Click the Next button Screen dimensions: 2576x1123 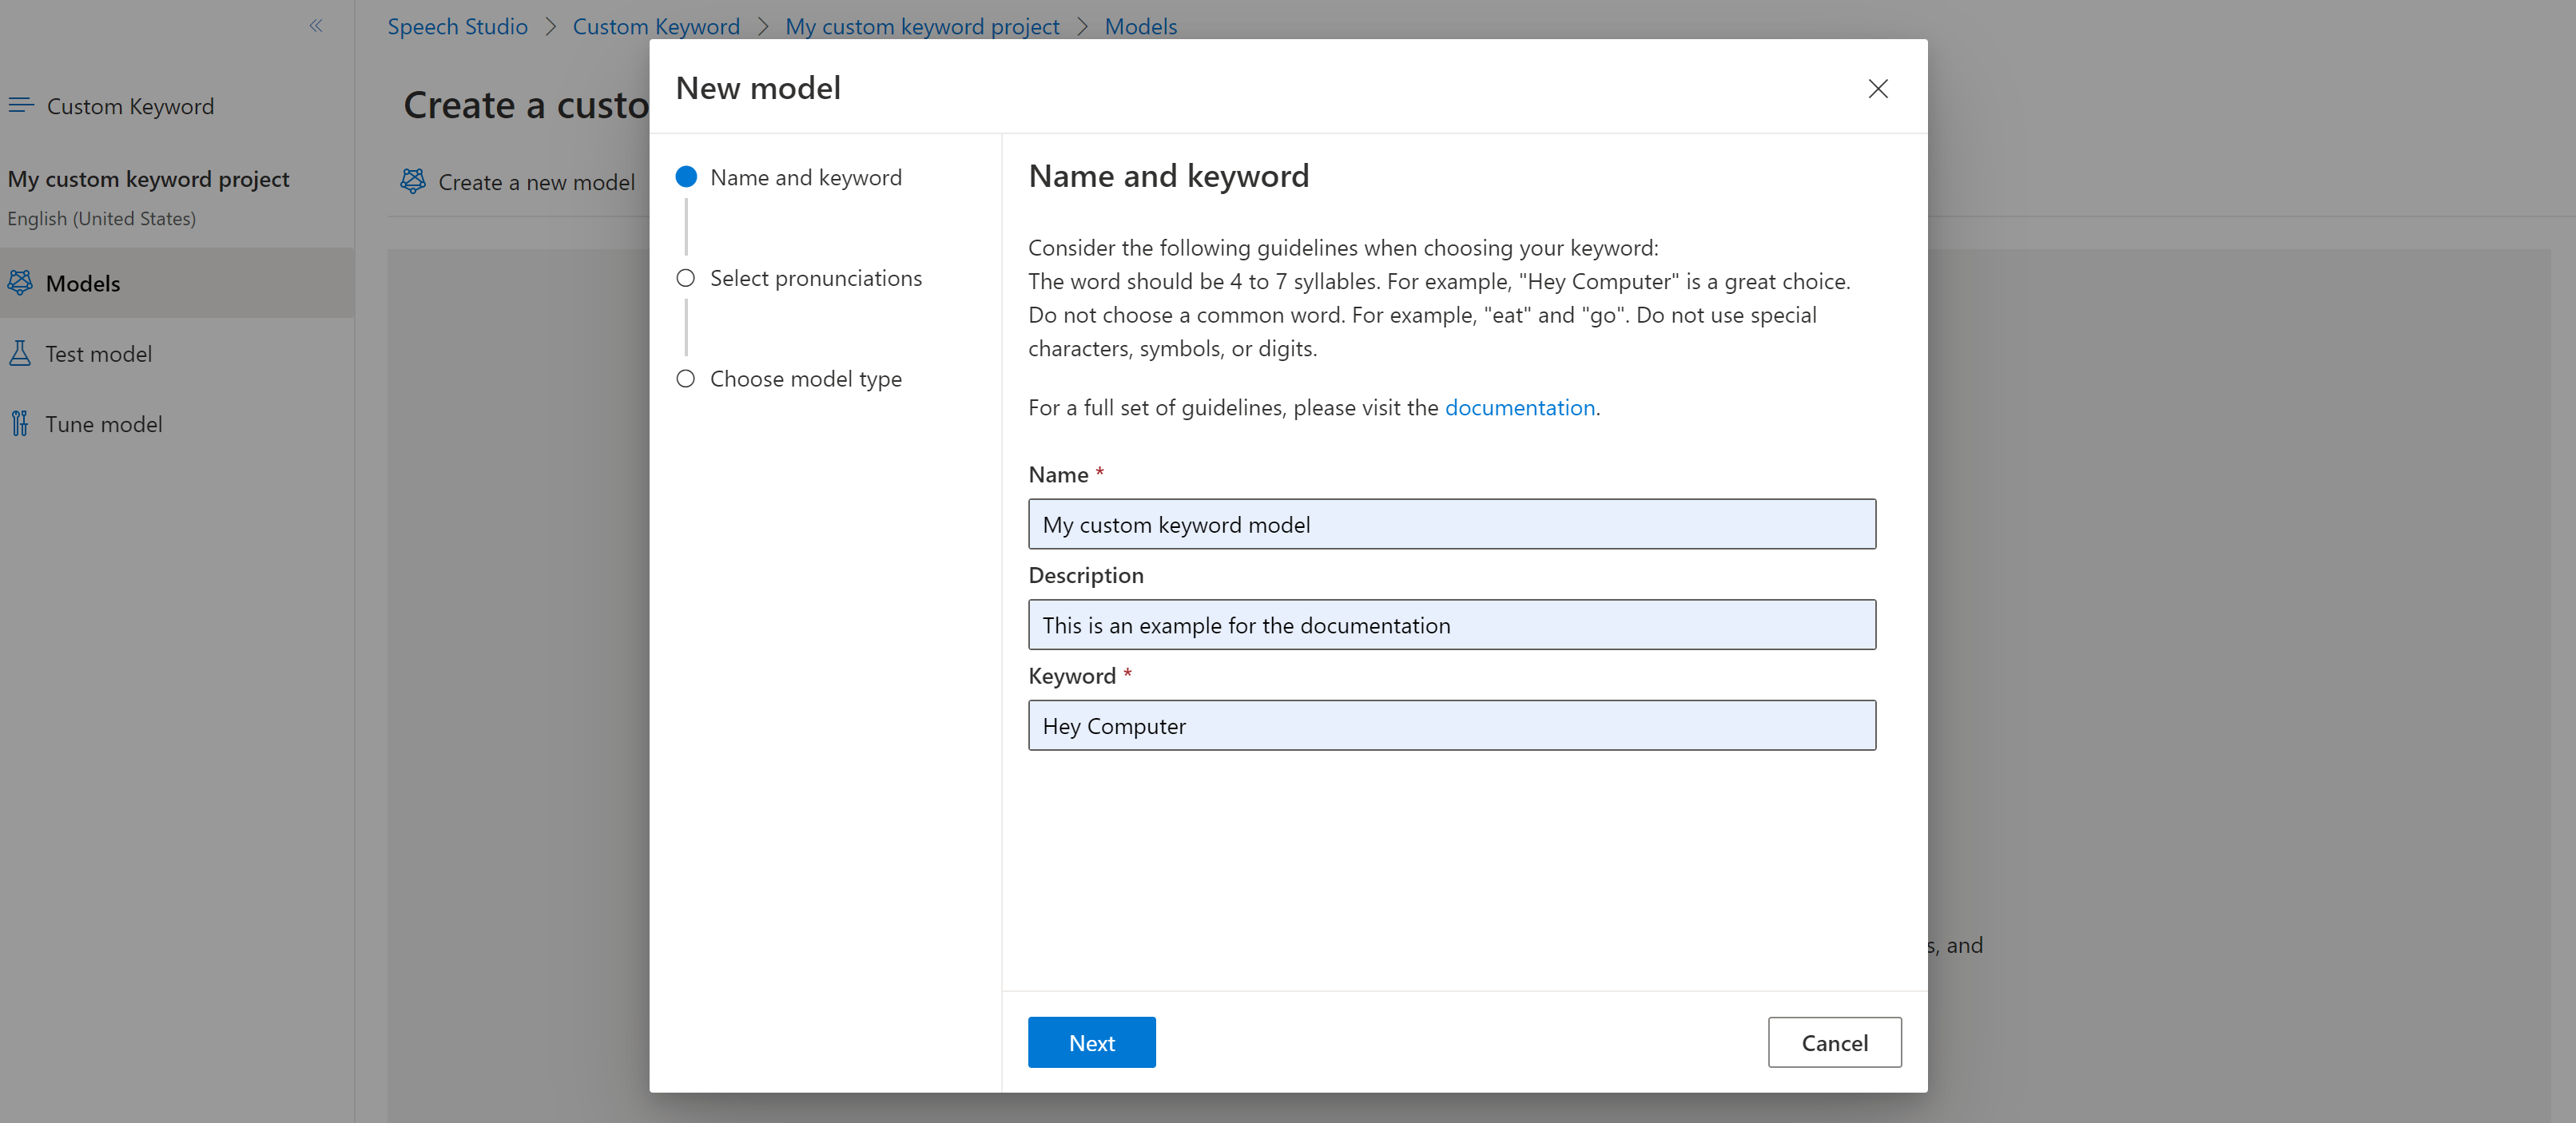click(1091, 1041)
